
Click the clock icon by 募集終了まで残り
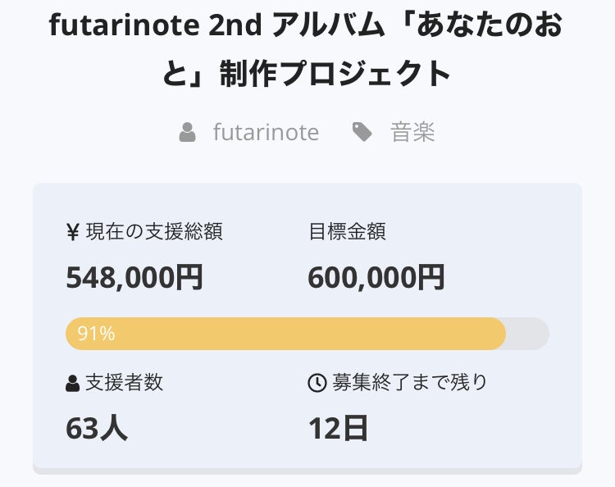pyautogui.click(x=317, y=383)
